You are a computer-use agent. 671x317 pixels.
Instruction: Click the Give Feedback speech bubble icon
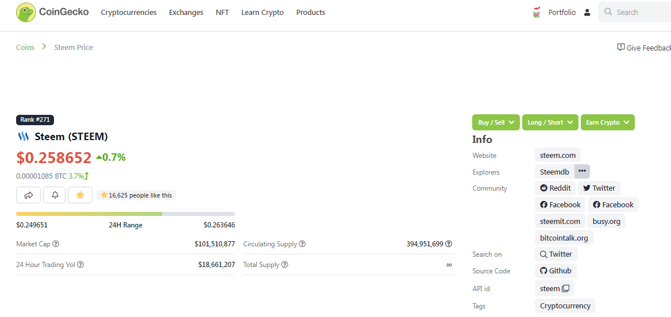coord(620,47)
